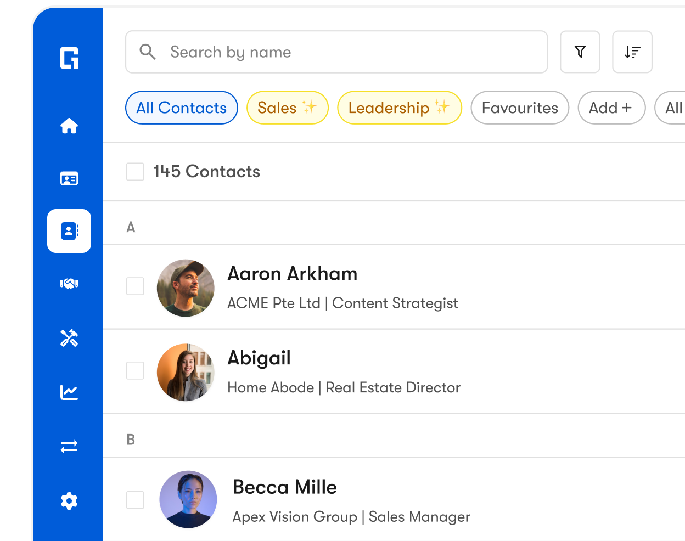685x541 pixels.
Task: Click 'Home Abode | Real Estate Director' text
Action: [x=344, y=387]
